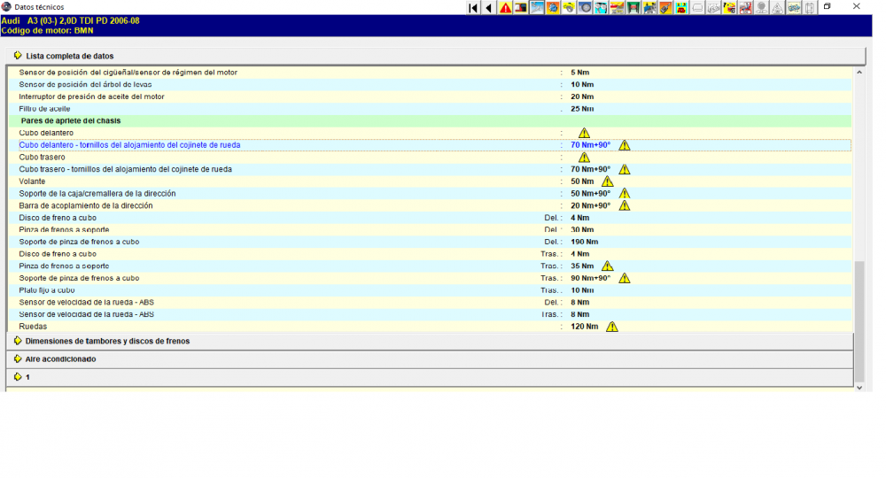This screenshot has width=886, height=478.
Task: Click the yellow question mark toolbar icon
Action: [x=729, y=7]
